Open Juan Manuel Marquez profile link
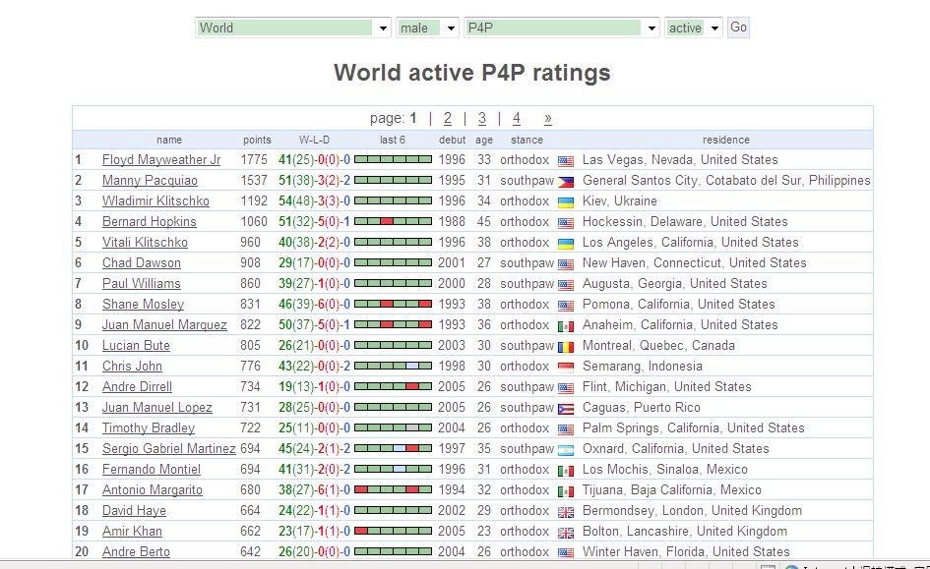This screenshot has width=930, height=569. tap(164, 325)
